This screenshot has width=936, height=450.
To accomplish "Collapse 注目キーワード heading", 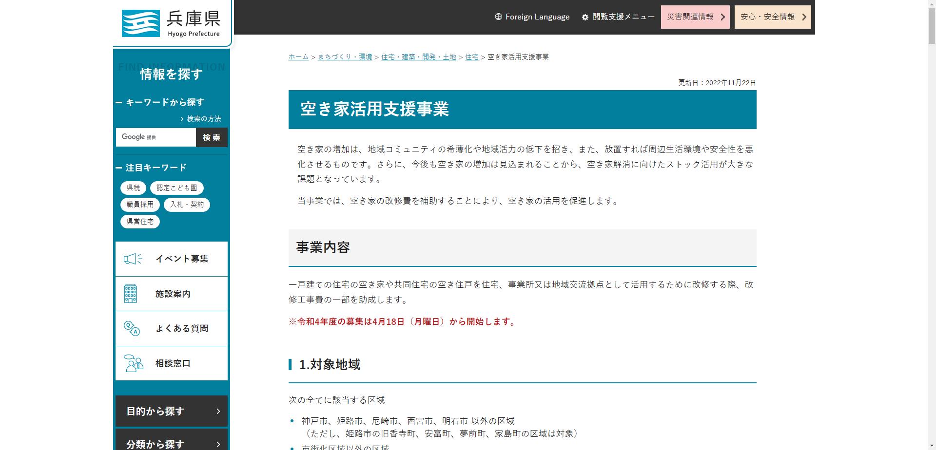I will [152, 168].
